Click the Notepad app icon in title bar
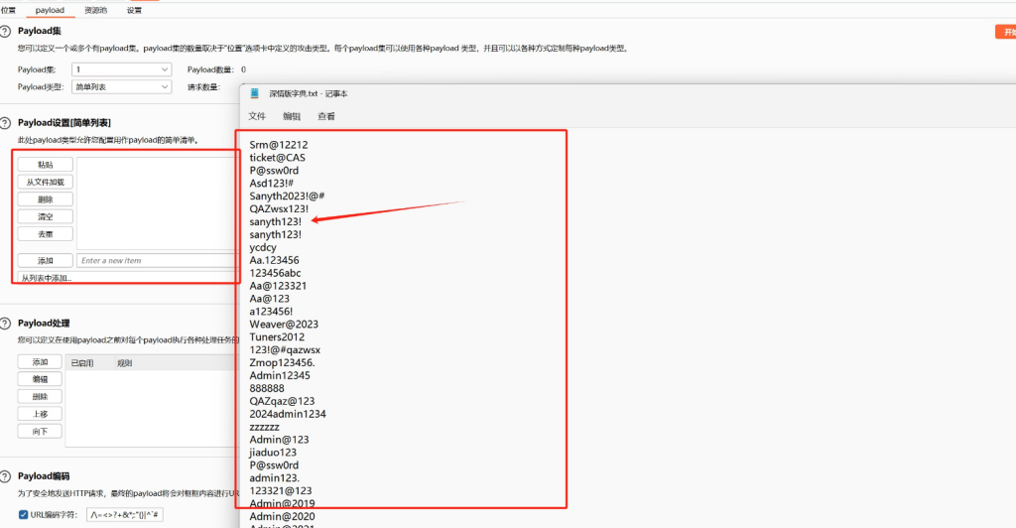This screenshot has width=1016, height=528. click(255, 93)
